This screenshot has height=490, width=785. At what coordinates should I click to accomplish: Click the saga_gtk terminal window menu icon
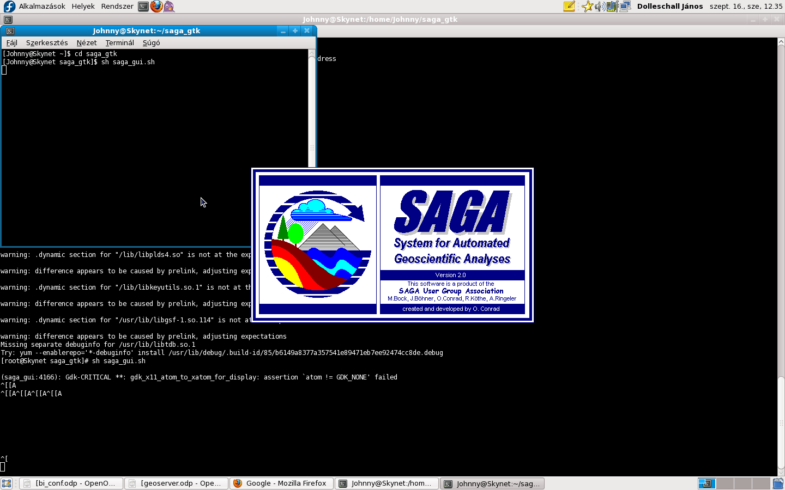tap(10, 31)
